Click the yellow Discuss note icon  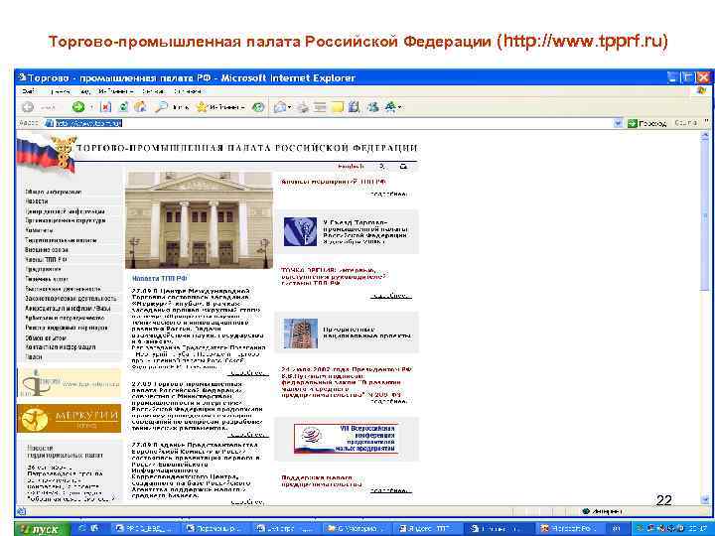pyautogui.click(x=338, y=107)
